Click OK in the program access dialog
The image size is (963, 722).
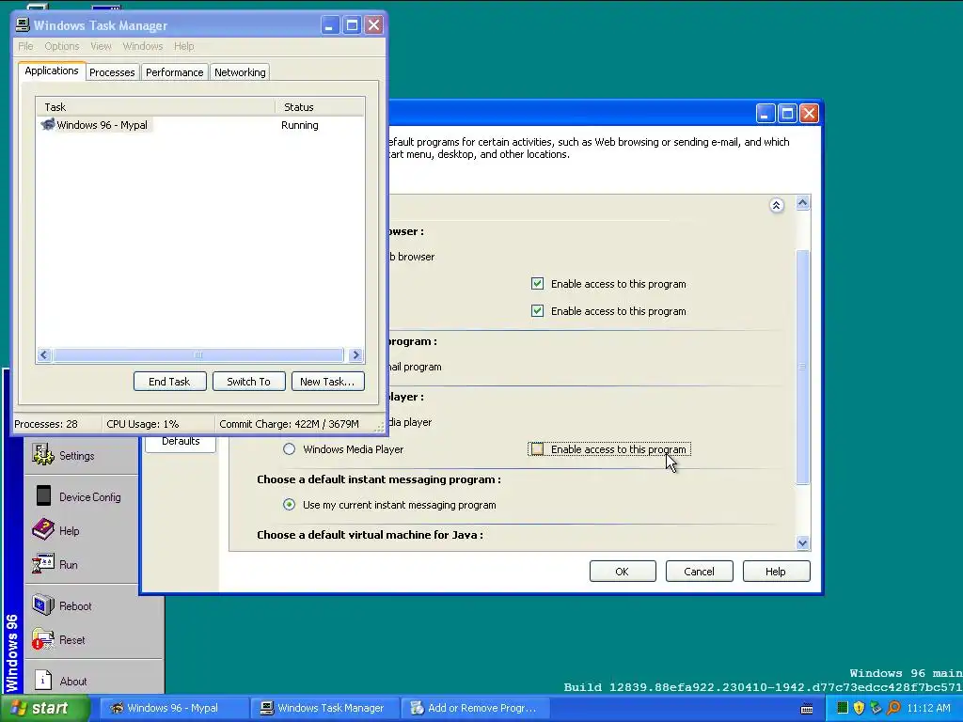pos(623,572)
